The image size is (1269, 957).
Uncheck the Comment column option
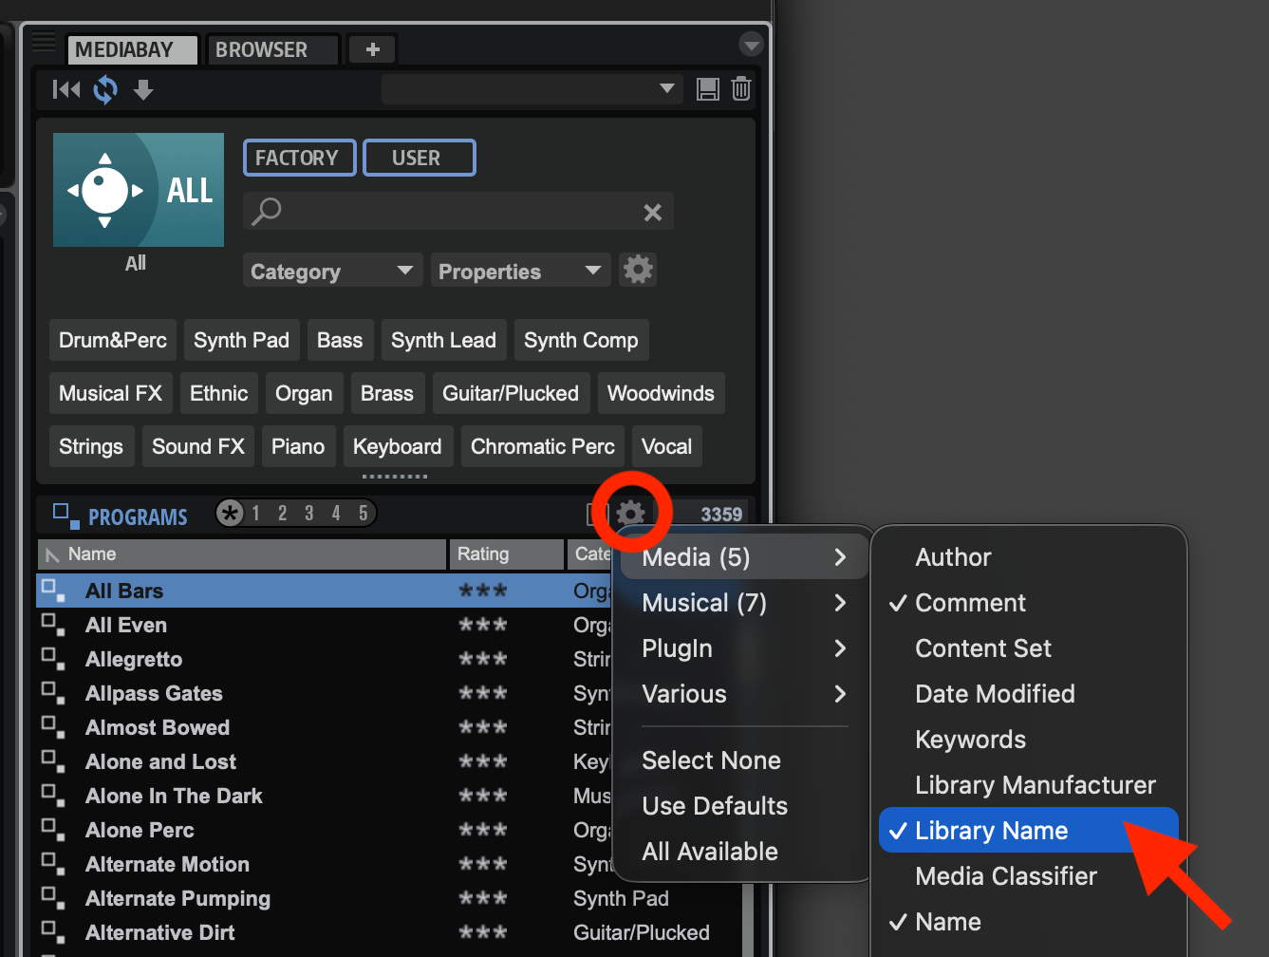(x=1029, y=603)
